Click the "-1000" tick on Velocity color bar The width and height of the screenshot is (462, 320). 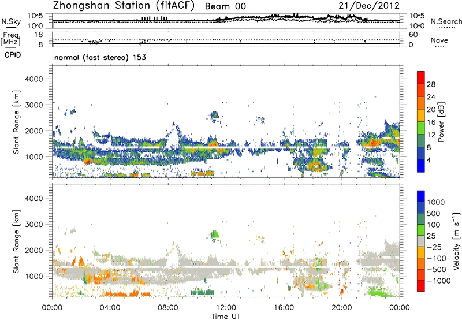[x=438, y=281]
